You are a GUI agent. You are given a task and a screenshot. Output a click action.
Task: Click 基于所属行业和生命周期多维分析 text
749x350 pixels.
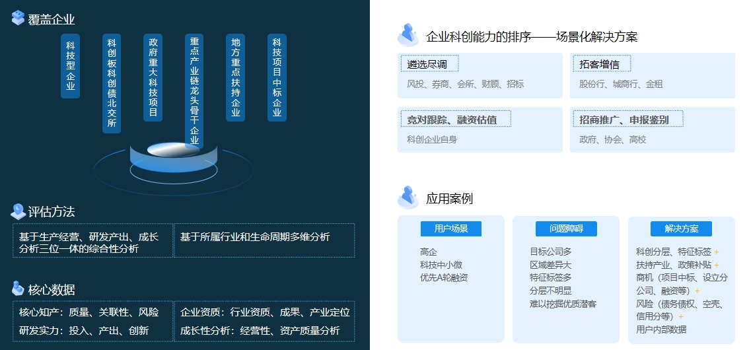point(255,237)
